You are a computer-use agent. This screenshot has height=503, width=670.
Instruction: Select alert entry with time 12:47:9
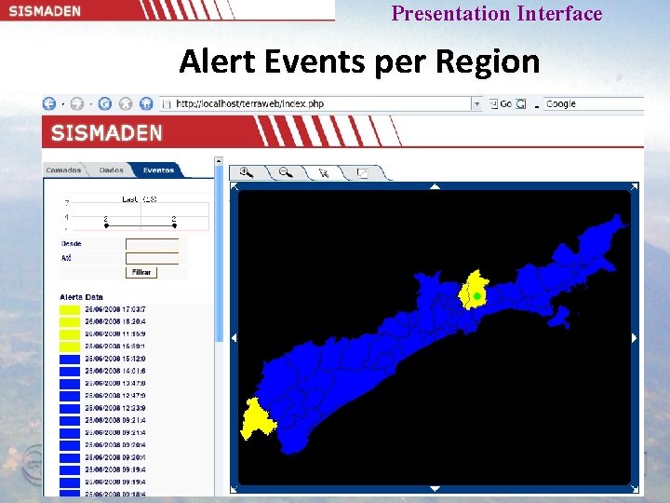point(115,396)
